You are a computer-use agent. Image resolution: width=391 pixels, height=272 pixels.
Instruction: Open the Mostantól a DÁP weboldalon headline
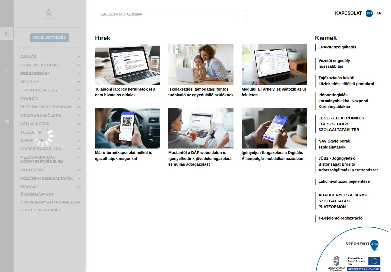click(x=200, y=158)
